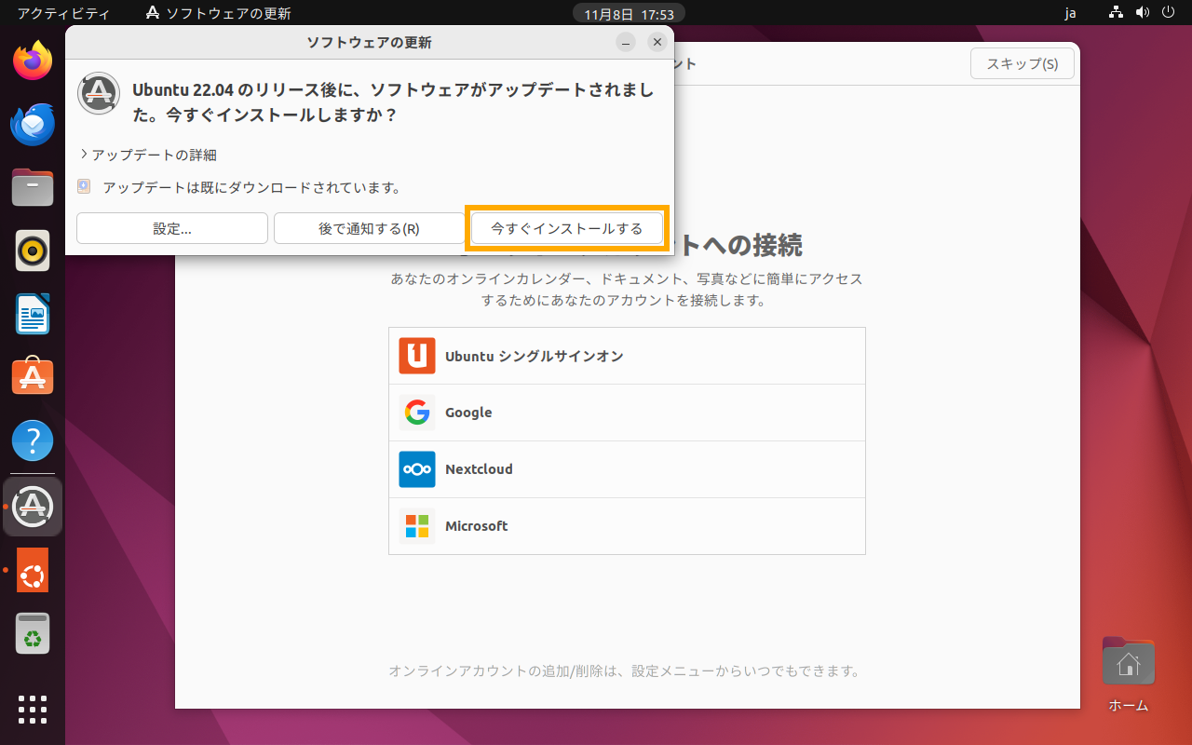1192x745 pixels.
Task: Click the Ubuntu Single Sign-On logo
Action: (417, 356)
